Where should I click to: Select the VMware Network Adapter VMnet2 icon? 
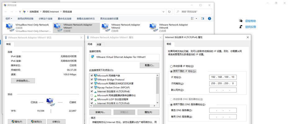[105, 28]
